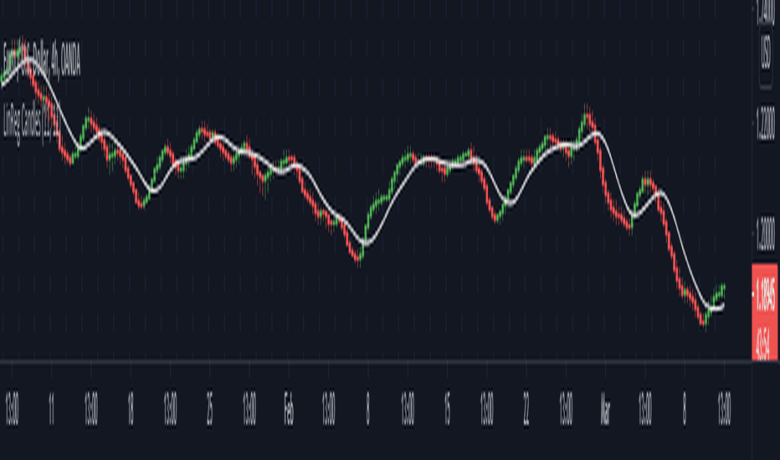The width and height of the screenshot is (780, 460).
Task: Open the USD currency selector on price scale
Action: pos(766,54)
